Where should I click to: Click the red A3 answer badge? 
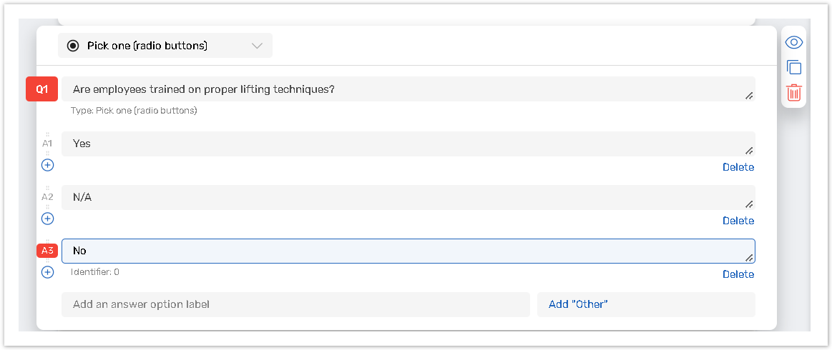coord(47,251)
